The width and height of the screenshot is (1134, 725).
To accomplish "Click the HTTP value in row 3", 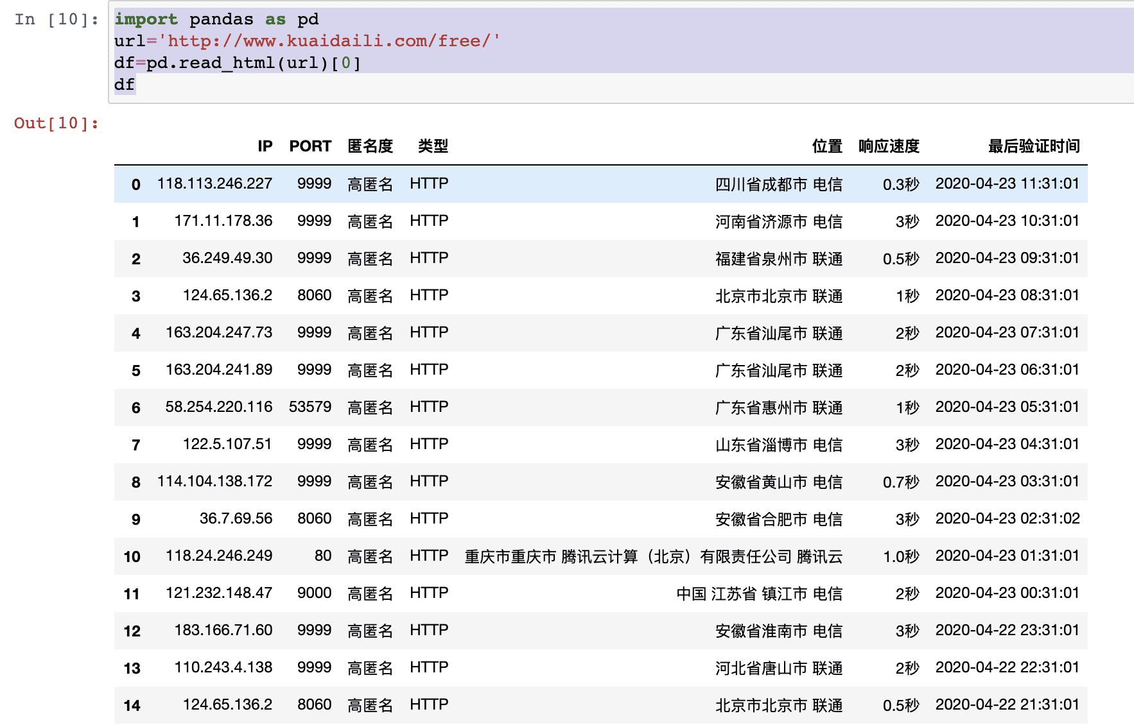I will (x=429, y=295).
